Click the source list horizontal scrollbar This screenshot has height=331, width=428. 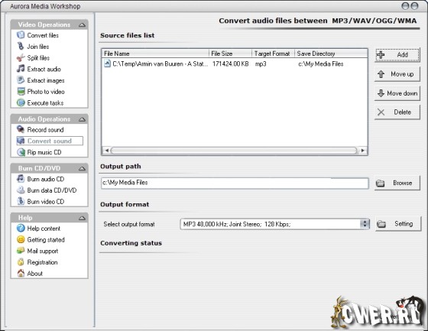pos(234,150)
